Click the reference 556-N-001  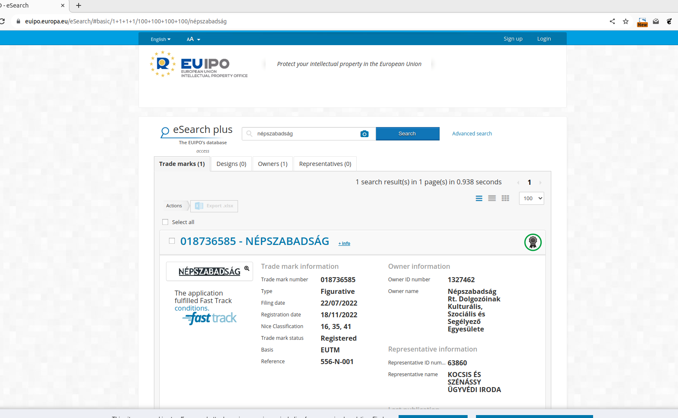(337, 362)
